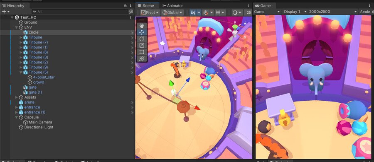The image size is (374, 162).
Task: Open the Pivot handle position dropdown
Action: [x=150, y=12]
